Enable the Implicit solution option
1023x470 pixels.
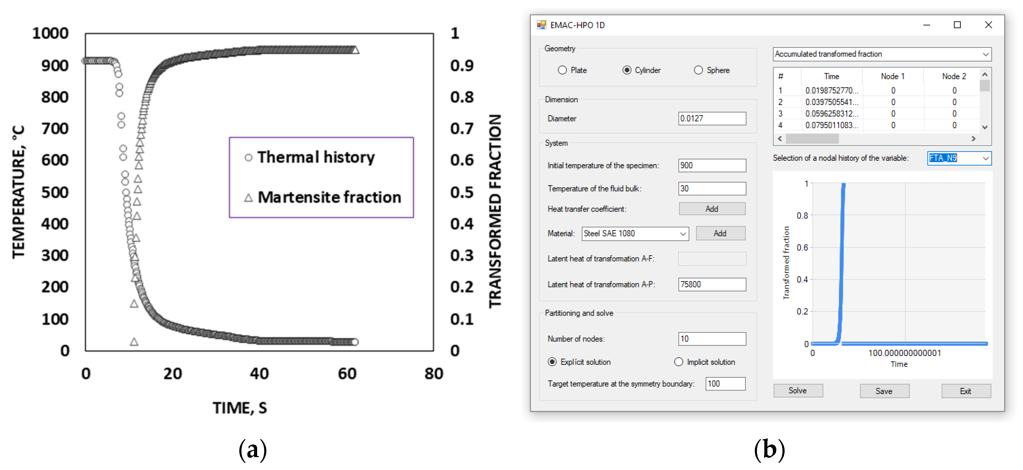[678, 362]
